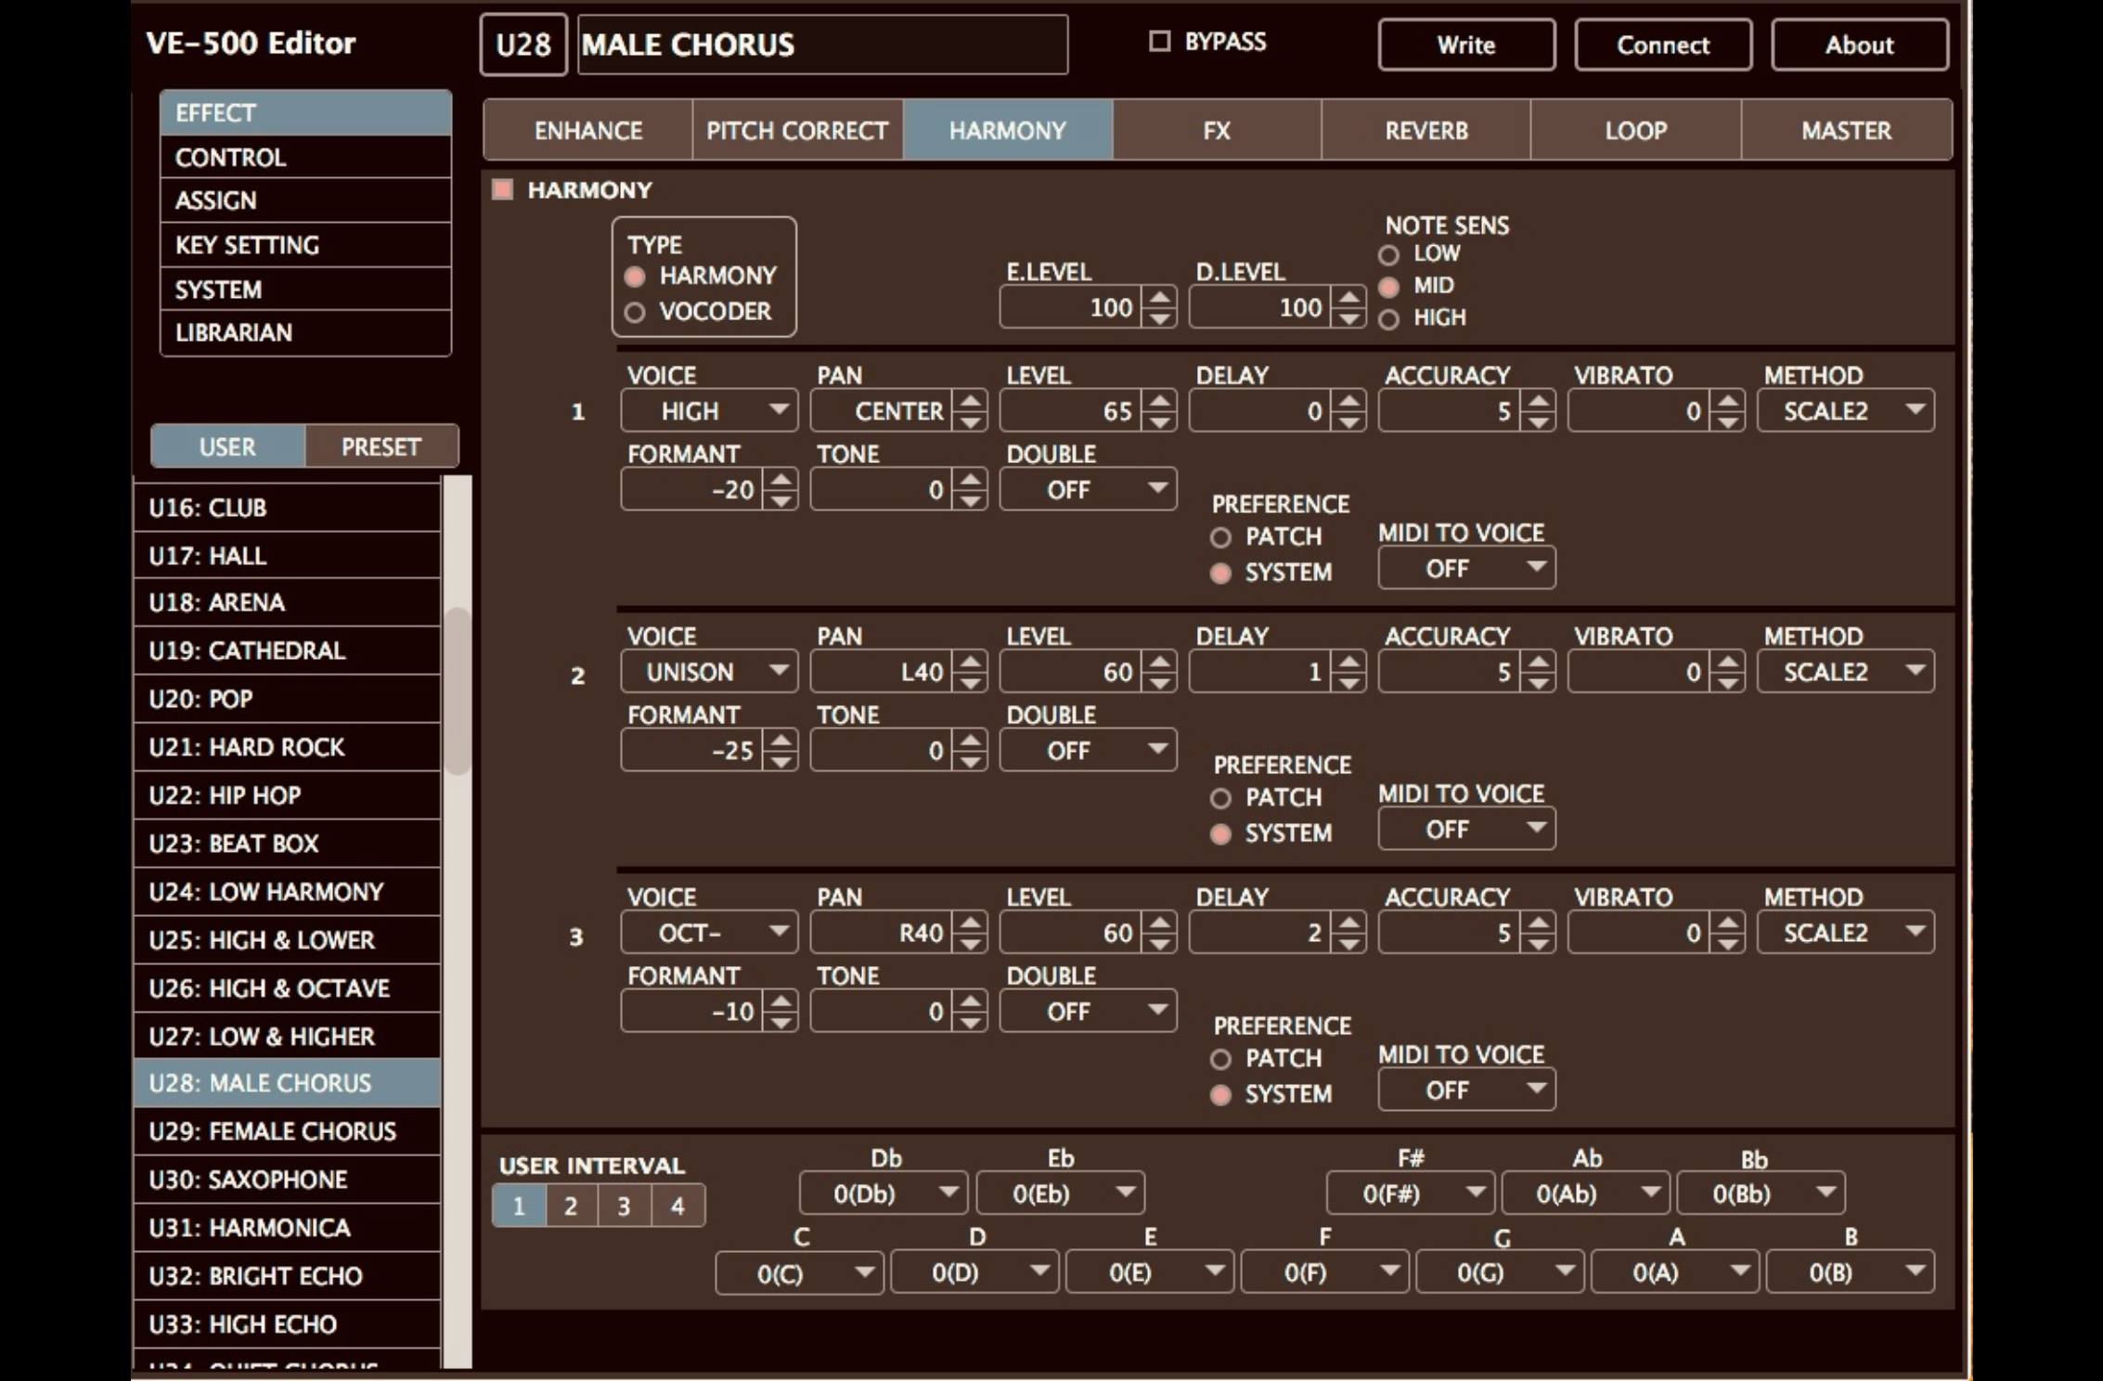Select user interval 2
This screenshot has width=2103, height=1381.
pyautogui.click(x=571, y=1206)
